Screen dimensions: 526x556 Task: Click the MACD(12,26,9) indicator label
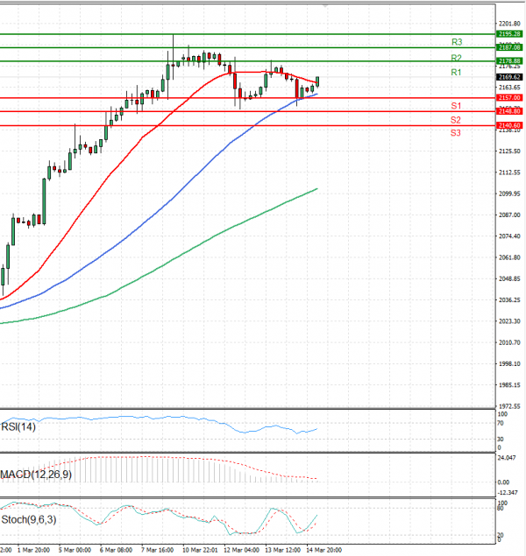36,475
